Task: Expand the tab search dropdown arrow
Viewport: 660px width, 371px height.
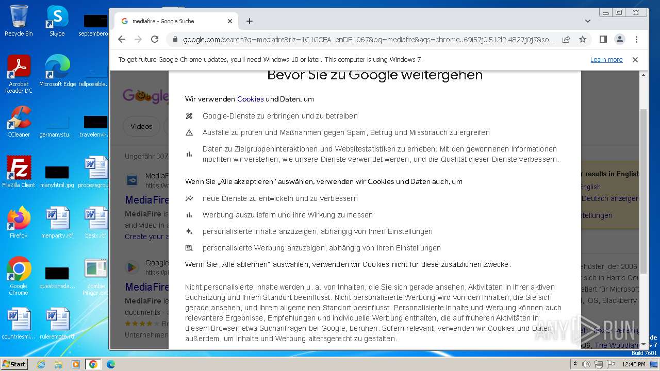Action: pyautogui.click(x=588, y=21)
